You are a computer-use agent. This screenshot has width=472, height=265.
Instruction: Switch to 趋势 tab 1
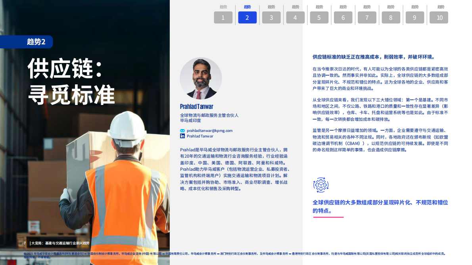[x=223, y=17]
